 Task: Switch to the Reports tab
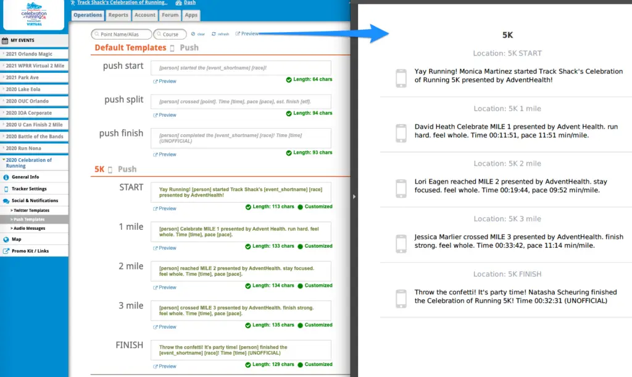tap(118, 15)
